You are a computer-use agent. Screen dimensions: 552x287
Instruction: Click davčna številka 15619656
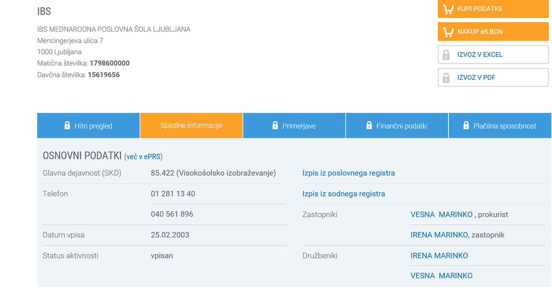pyautogui.click(x=104, y=74)
